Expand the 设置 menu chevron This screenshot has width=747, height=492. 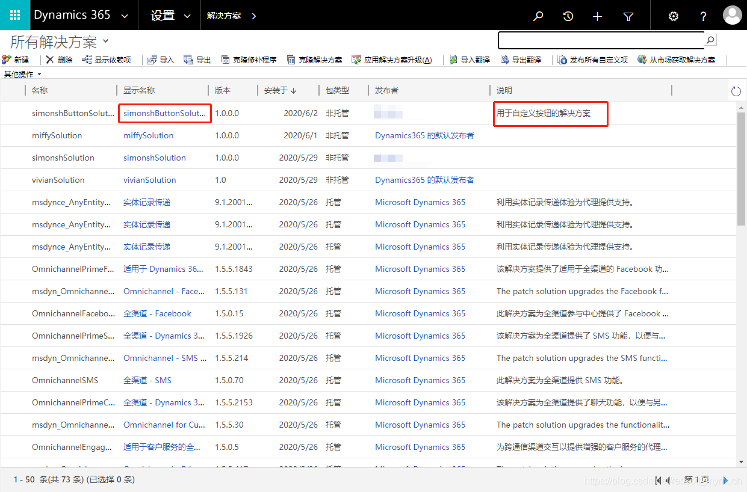coord(187,16)
